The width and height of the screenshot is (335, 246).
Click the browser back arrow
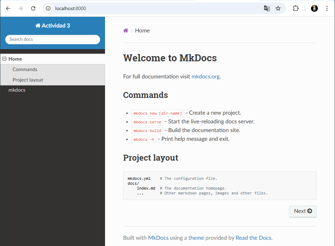click(x=8, y=8)
